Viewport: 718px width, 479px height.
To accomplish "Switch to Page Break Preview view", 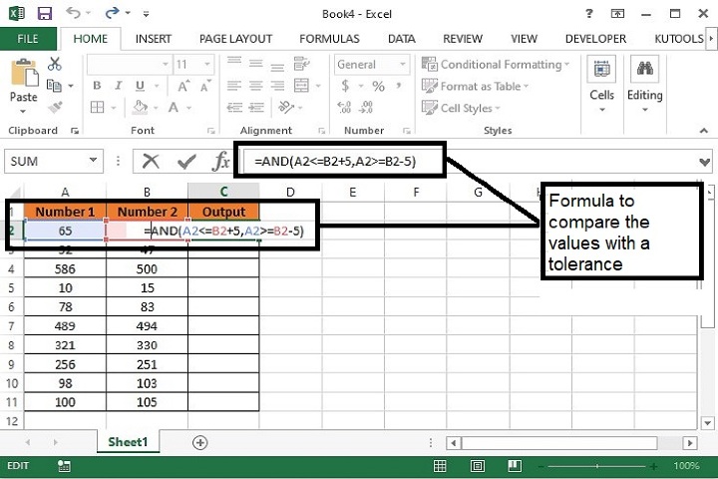I will (515, 466).
